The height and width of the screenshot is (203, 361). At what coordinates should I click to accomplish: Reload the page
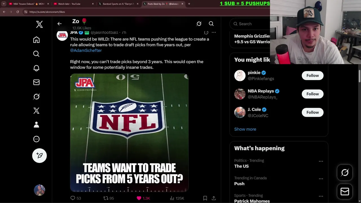[x=17, y=12]
